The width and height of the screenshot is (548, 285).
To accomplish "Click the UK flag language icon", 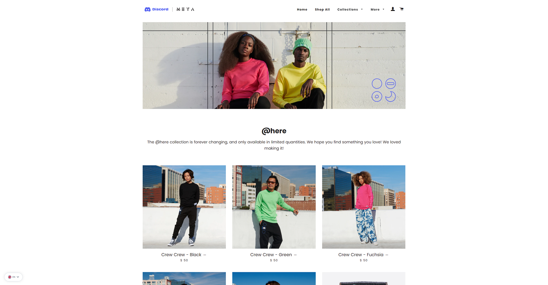I will (x=10, y=277).
